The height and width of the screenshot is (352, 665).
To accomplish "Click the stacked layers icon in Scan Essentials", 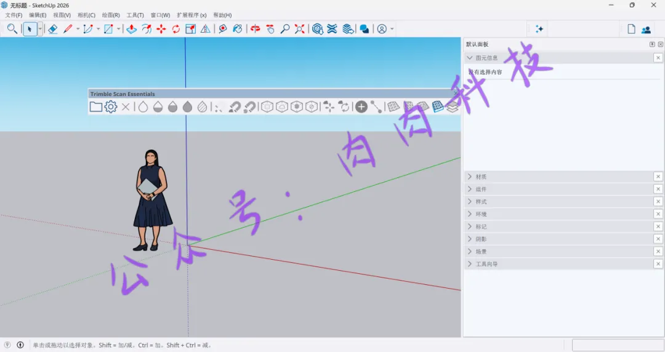I will (453, 107).
